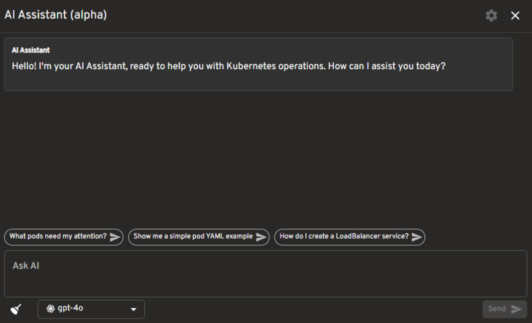The image size is (532, 323).
Task: Click the Send button
Action: click(x=505, y=309)
